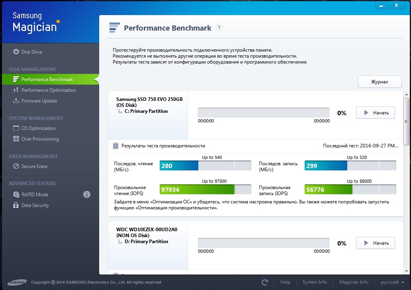Start benchmark for Samsung SSD 750 EVO

point(375,113)
